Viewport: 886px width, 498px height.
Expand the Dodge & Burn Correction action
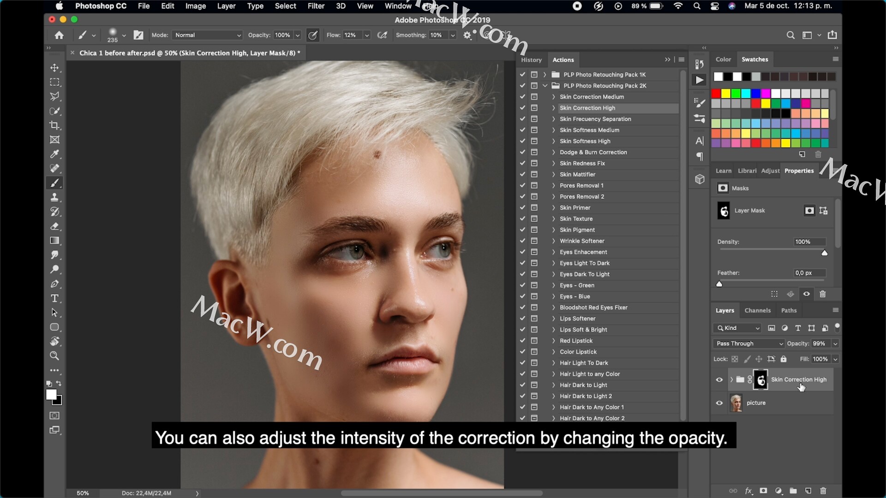click(x=553, y=152)
